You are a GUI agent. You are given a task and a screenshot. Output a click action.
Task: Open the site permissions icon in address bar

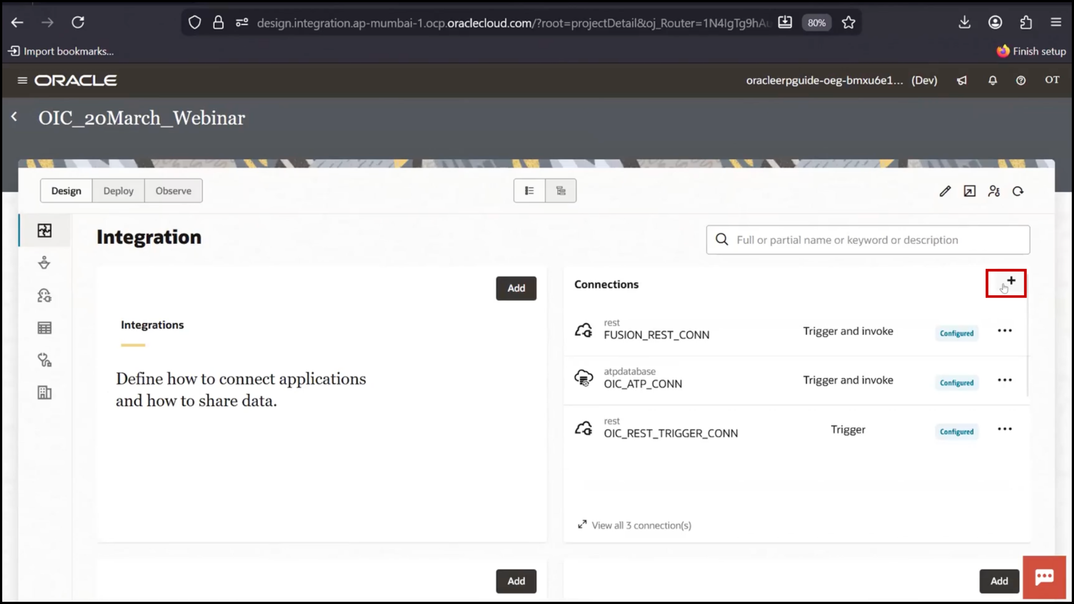242,22
